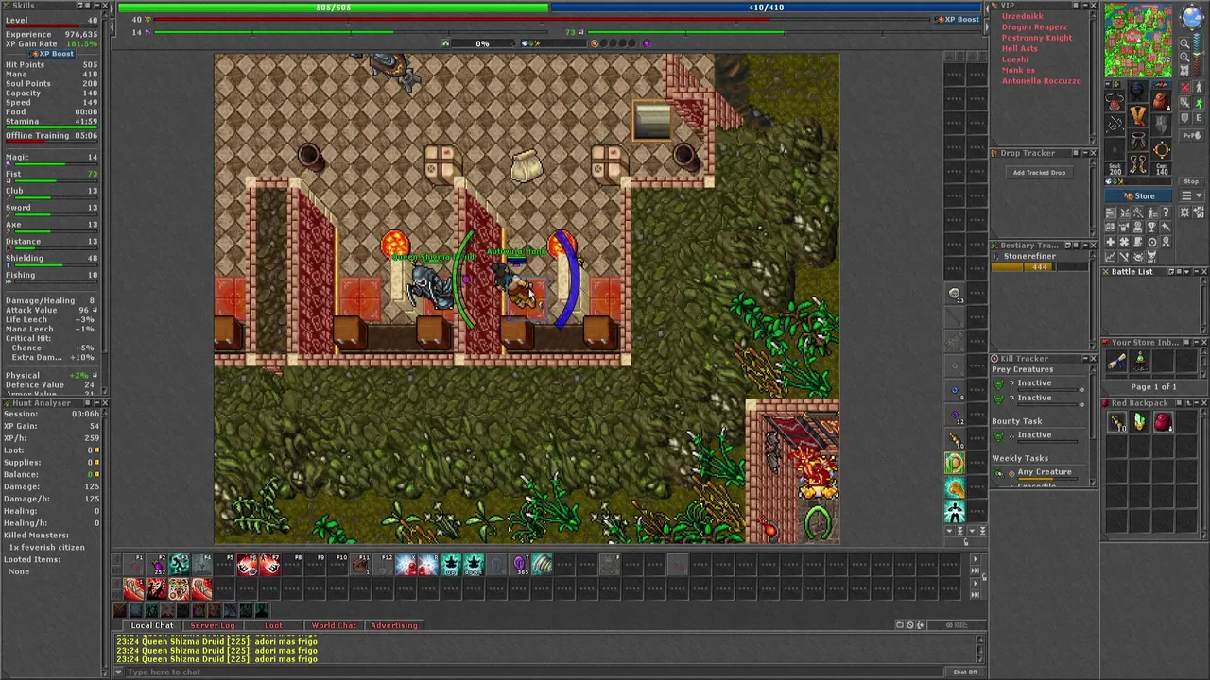Click the minimap compass globe
The height and width of the screenshot is (680, 1210).
1192,16
